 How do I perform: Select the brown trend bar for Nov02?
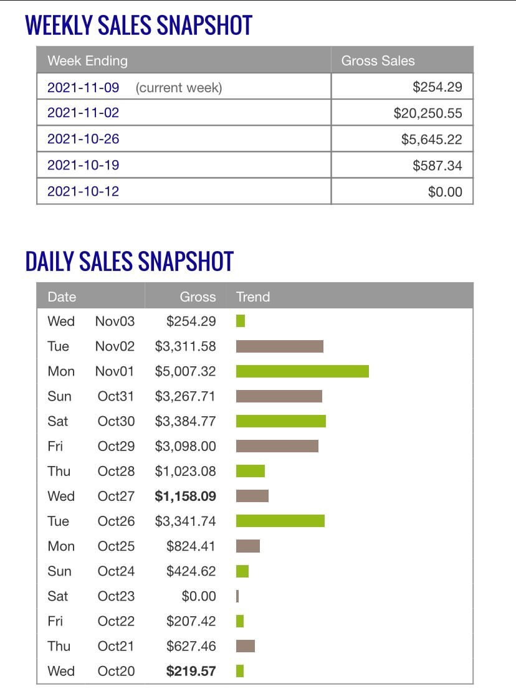pyautogui.click(x=280, y=346)
